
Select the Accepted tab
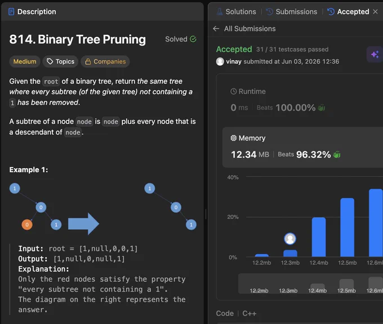(x=348, y=12)
